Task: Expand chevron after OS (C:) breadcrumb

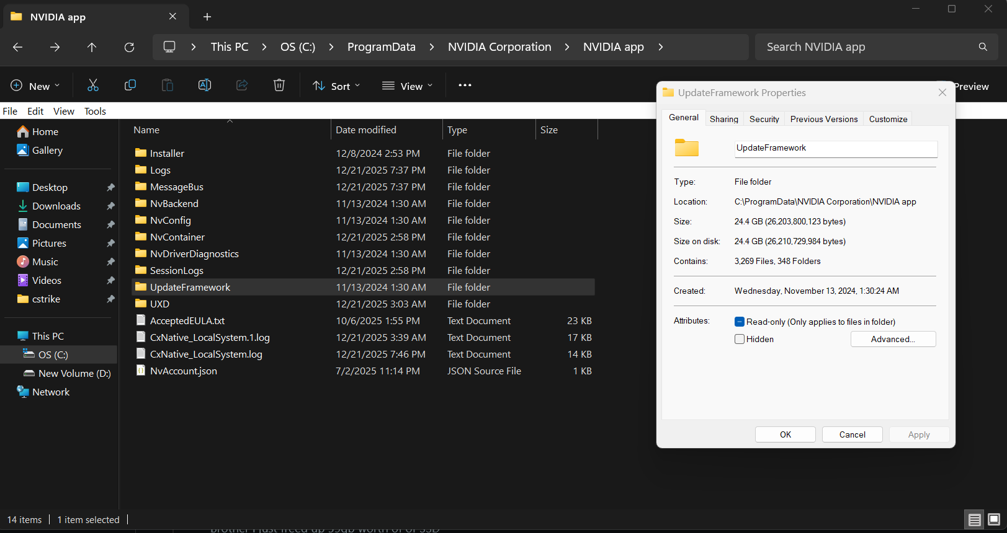Action: 331,47
